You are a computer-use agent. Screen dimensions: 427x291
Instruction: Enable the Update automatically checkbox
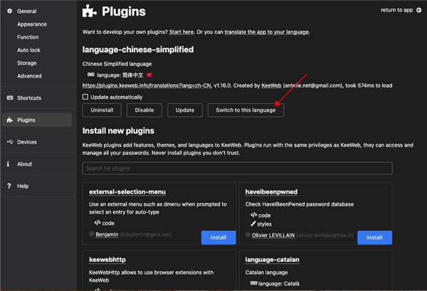point(85,97)
